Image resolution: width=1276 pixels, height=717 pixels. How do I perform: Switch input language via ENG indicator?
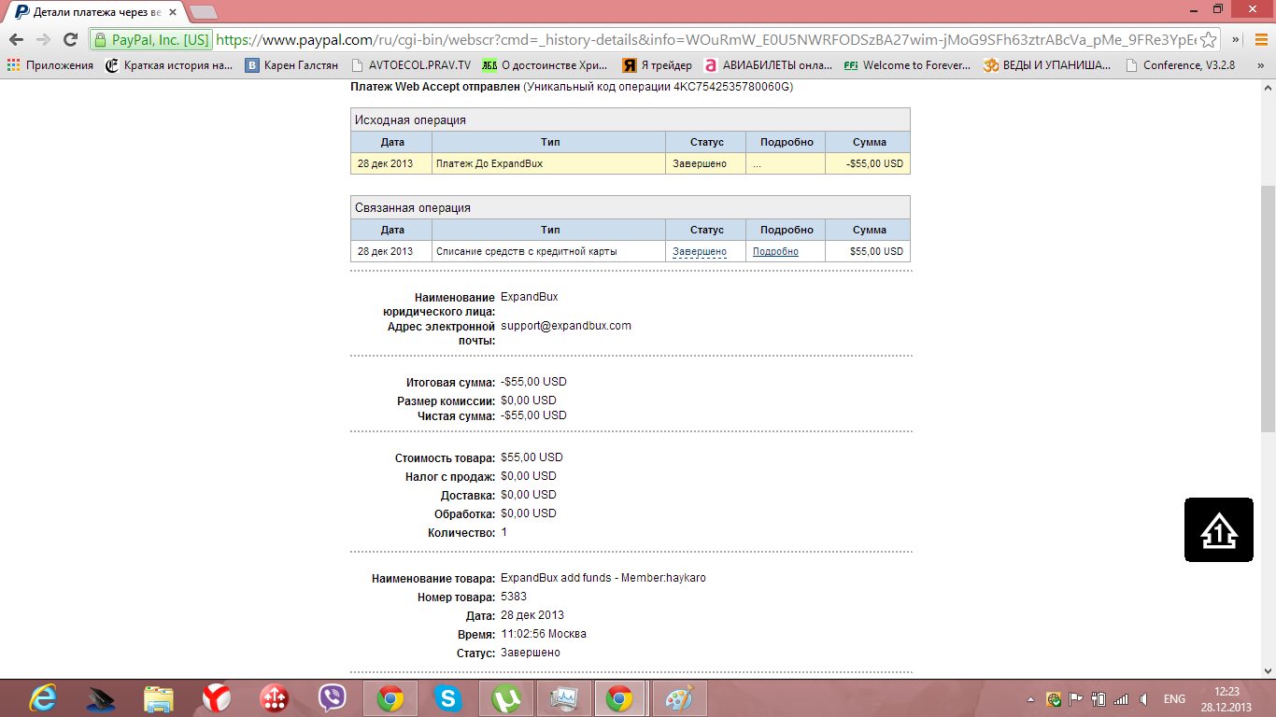coord(1174,699)
